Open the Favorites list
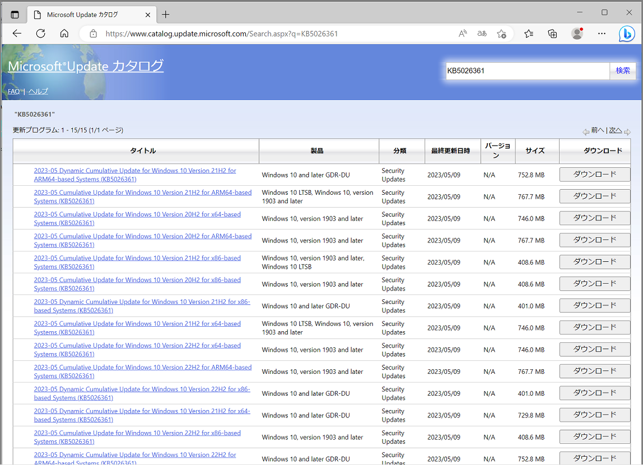 point(529,34)
